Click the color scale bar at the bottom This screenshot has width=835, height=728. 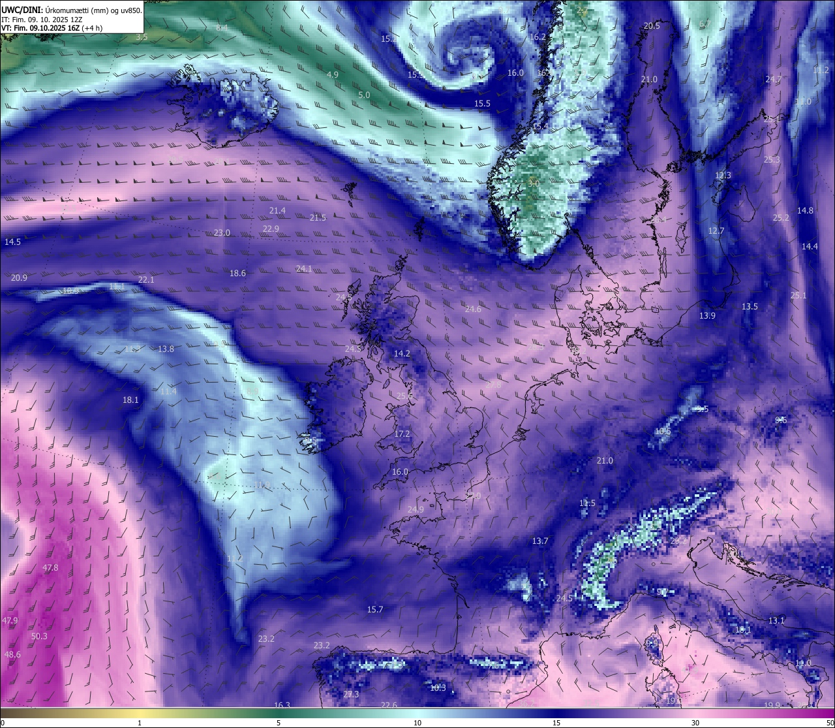[x=417, y=713]
